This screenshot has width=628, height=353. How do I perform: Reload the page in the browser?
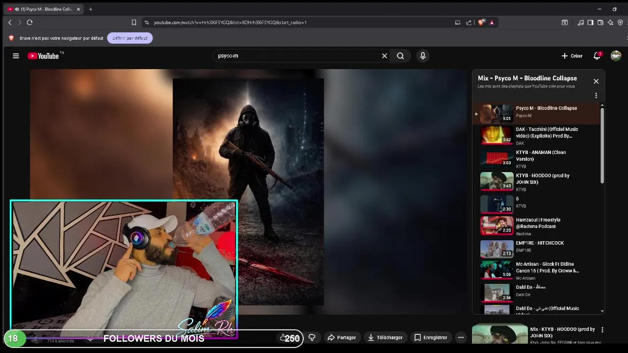pos(29,23)
